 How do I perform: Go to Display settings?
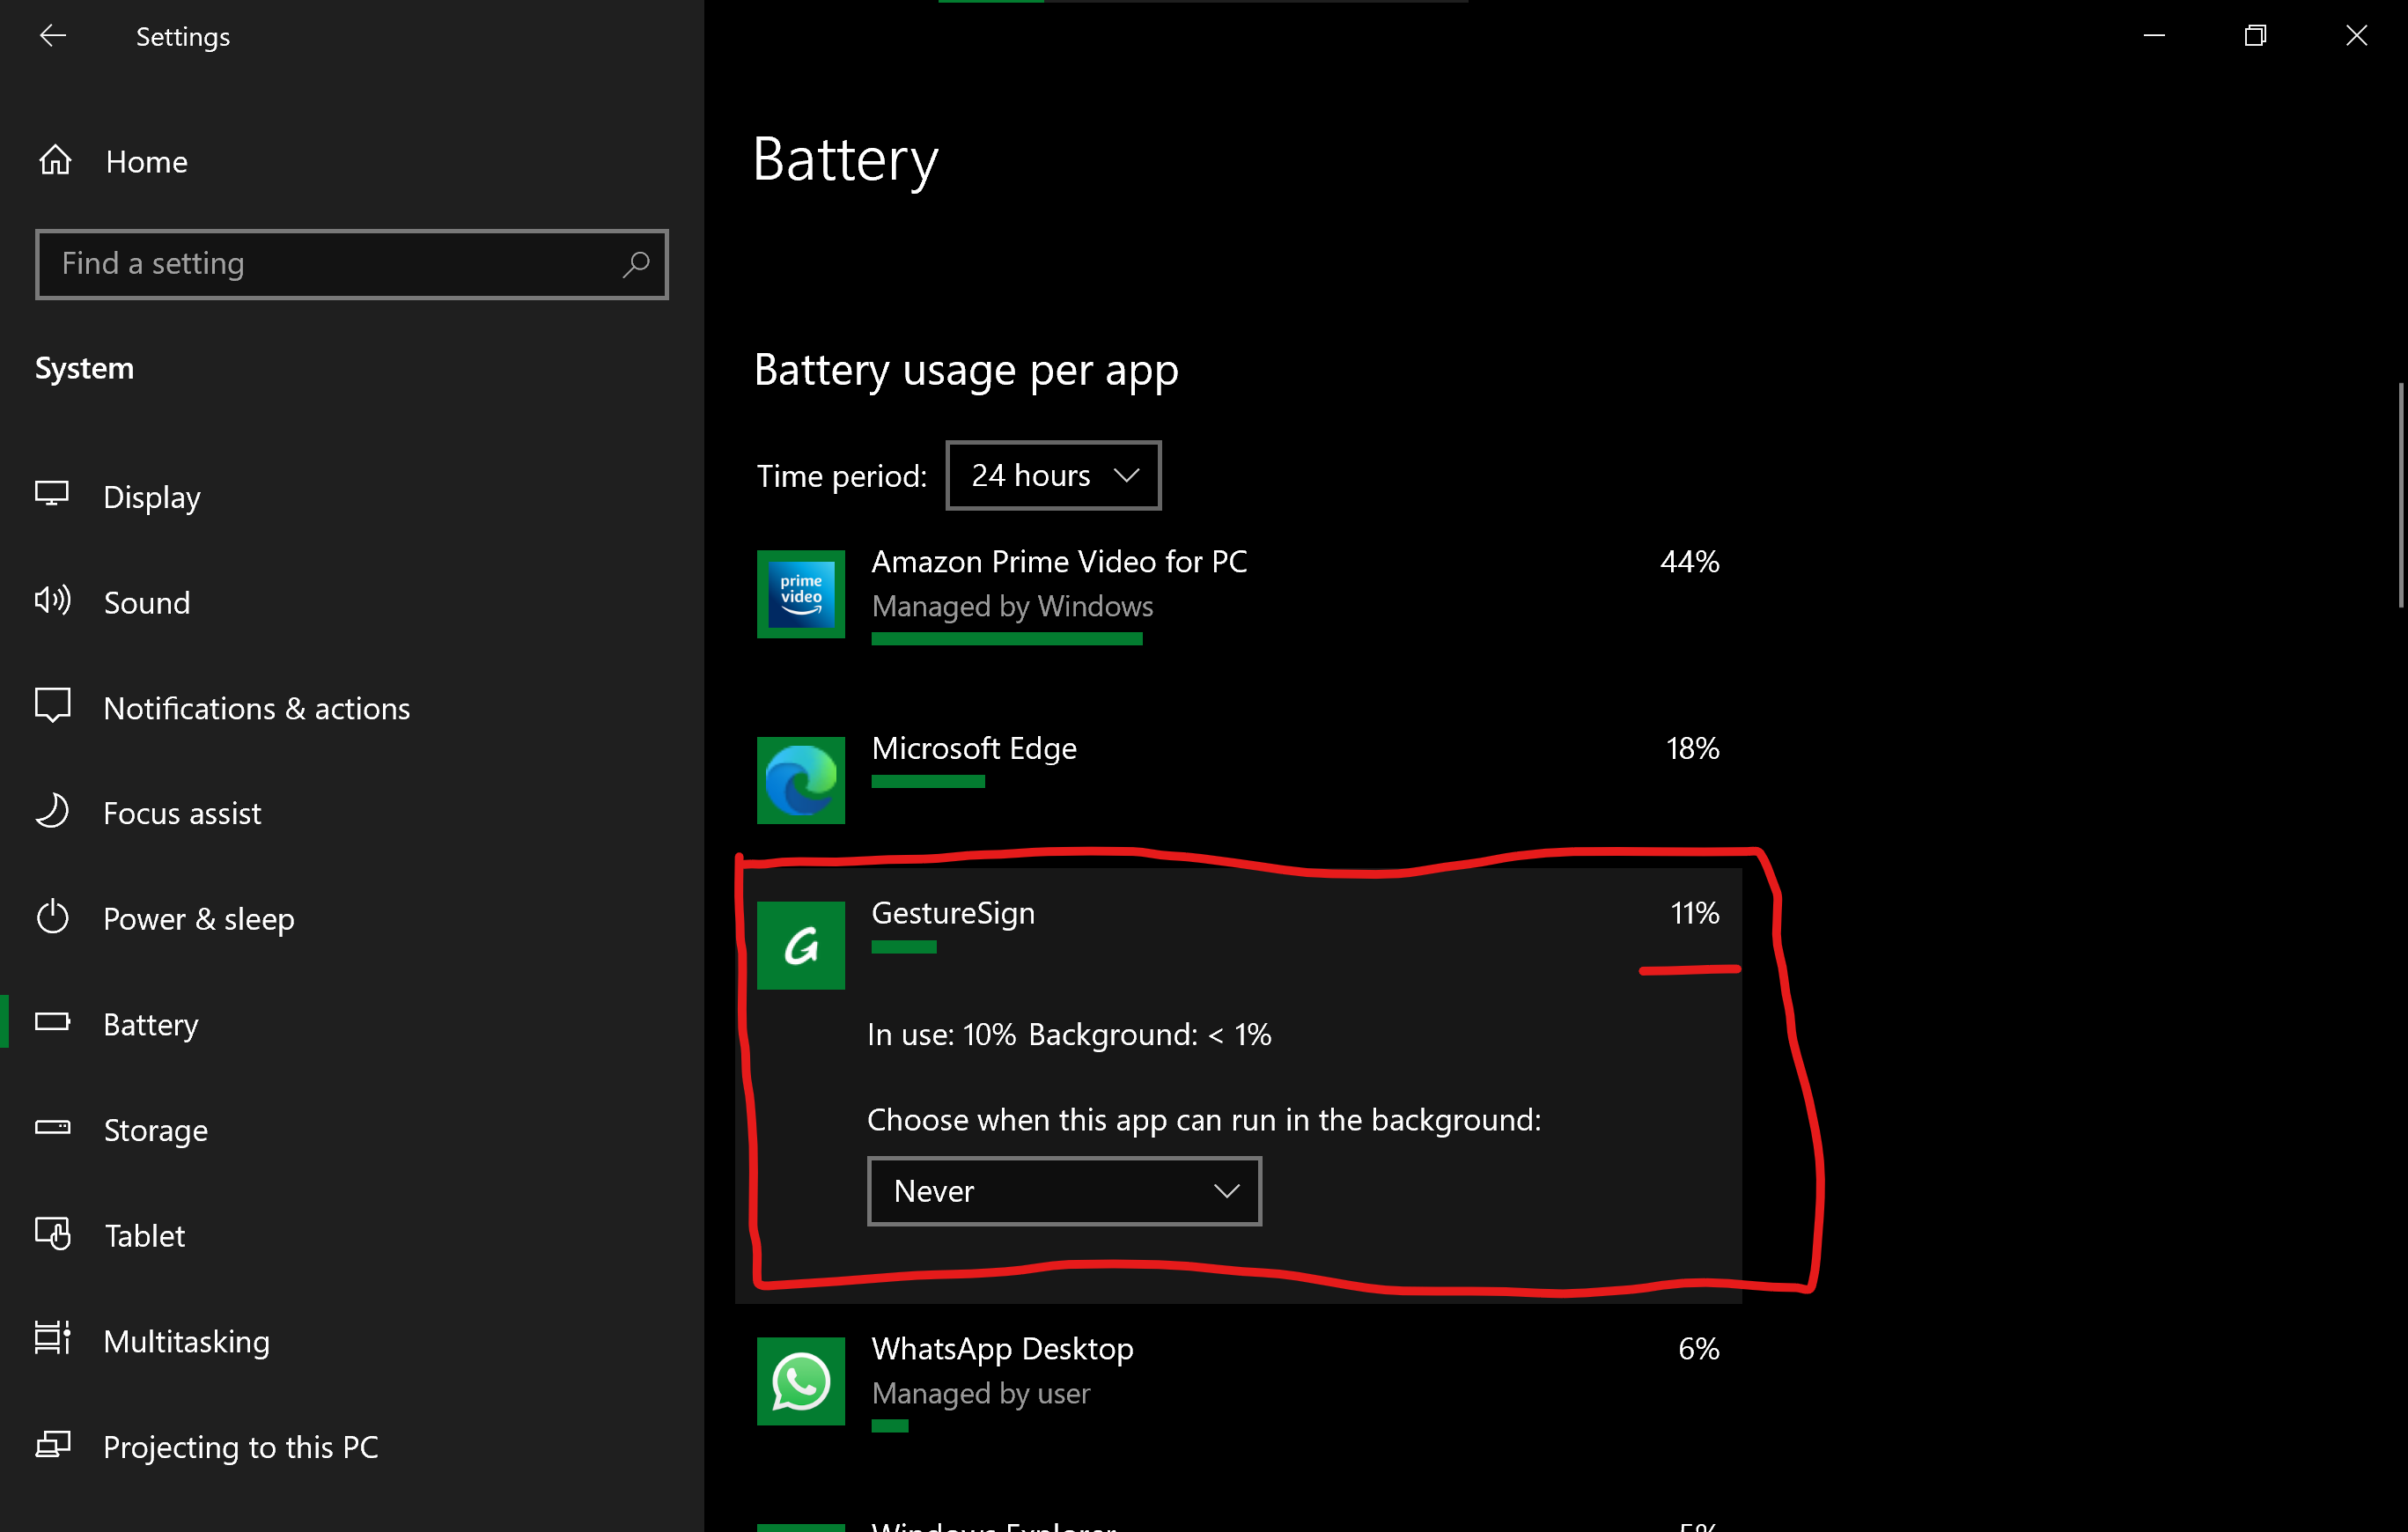click(152, 497)
